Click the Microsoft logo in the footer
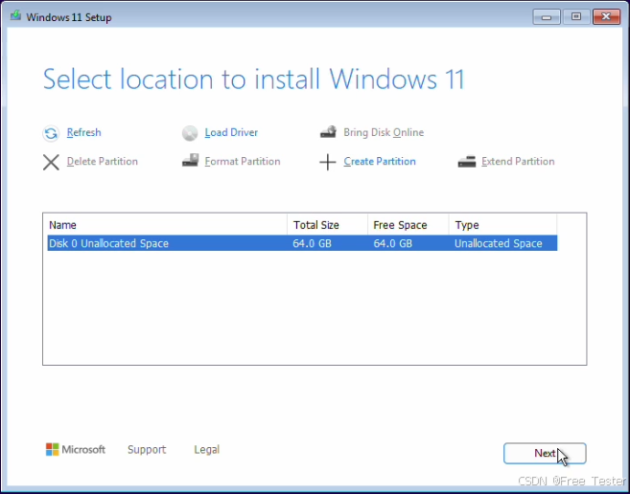The width and height of the screenshot is (630, 494). (x=76, y=449)
